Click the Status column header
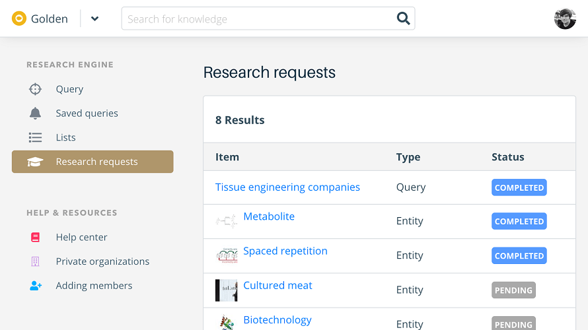This screenshot has height=330, width=588. pos(508,156)
